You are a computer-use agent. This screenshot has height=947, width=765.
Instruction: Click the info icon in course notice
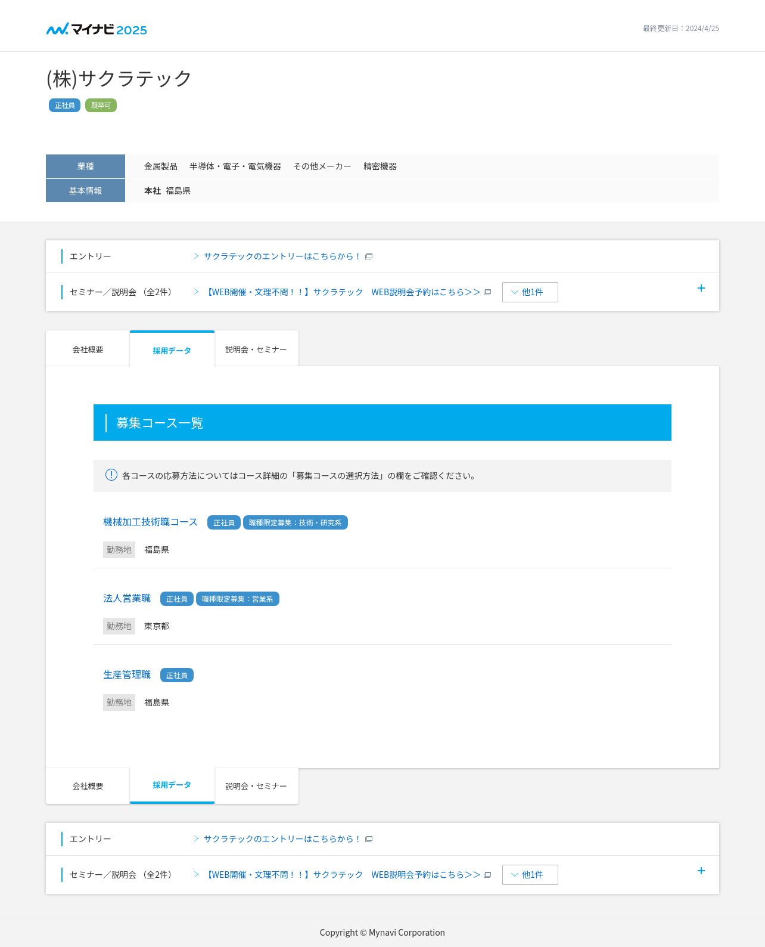coord(111,475)
